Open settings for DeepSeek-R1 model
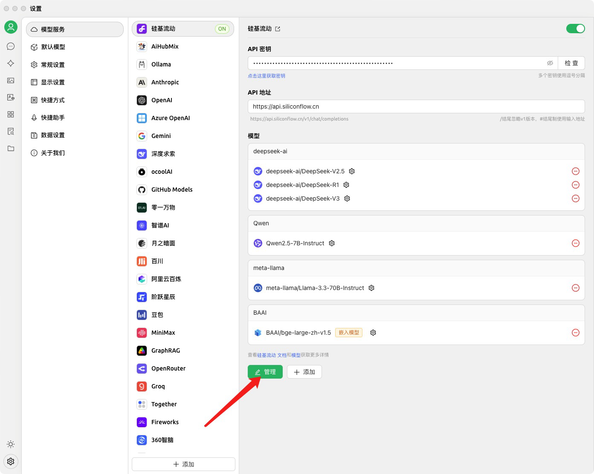Image resolution: width=594 pixels, height=474 pixels. [346, 185]
